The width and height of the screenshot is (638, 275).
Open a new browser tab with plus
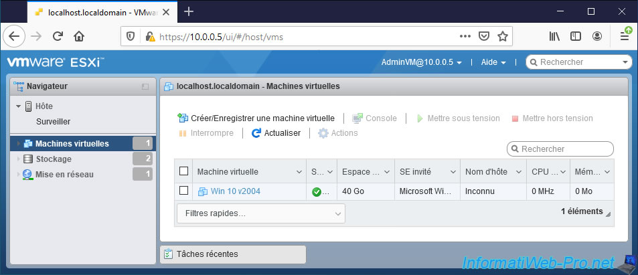pyautogui.click(x=188, y=11)
